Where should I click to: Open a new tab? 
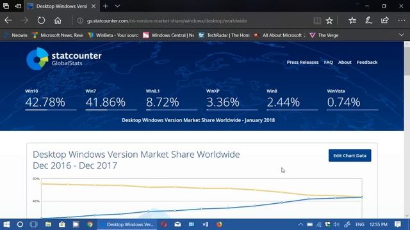click(105, 6)
